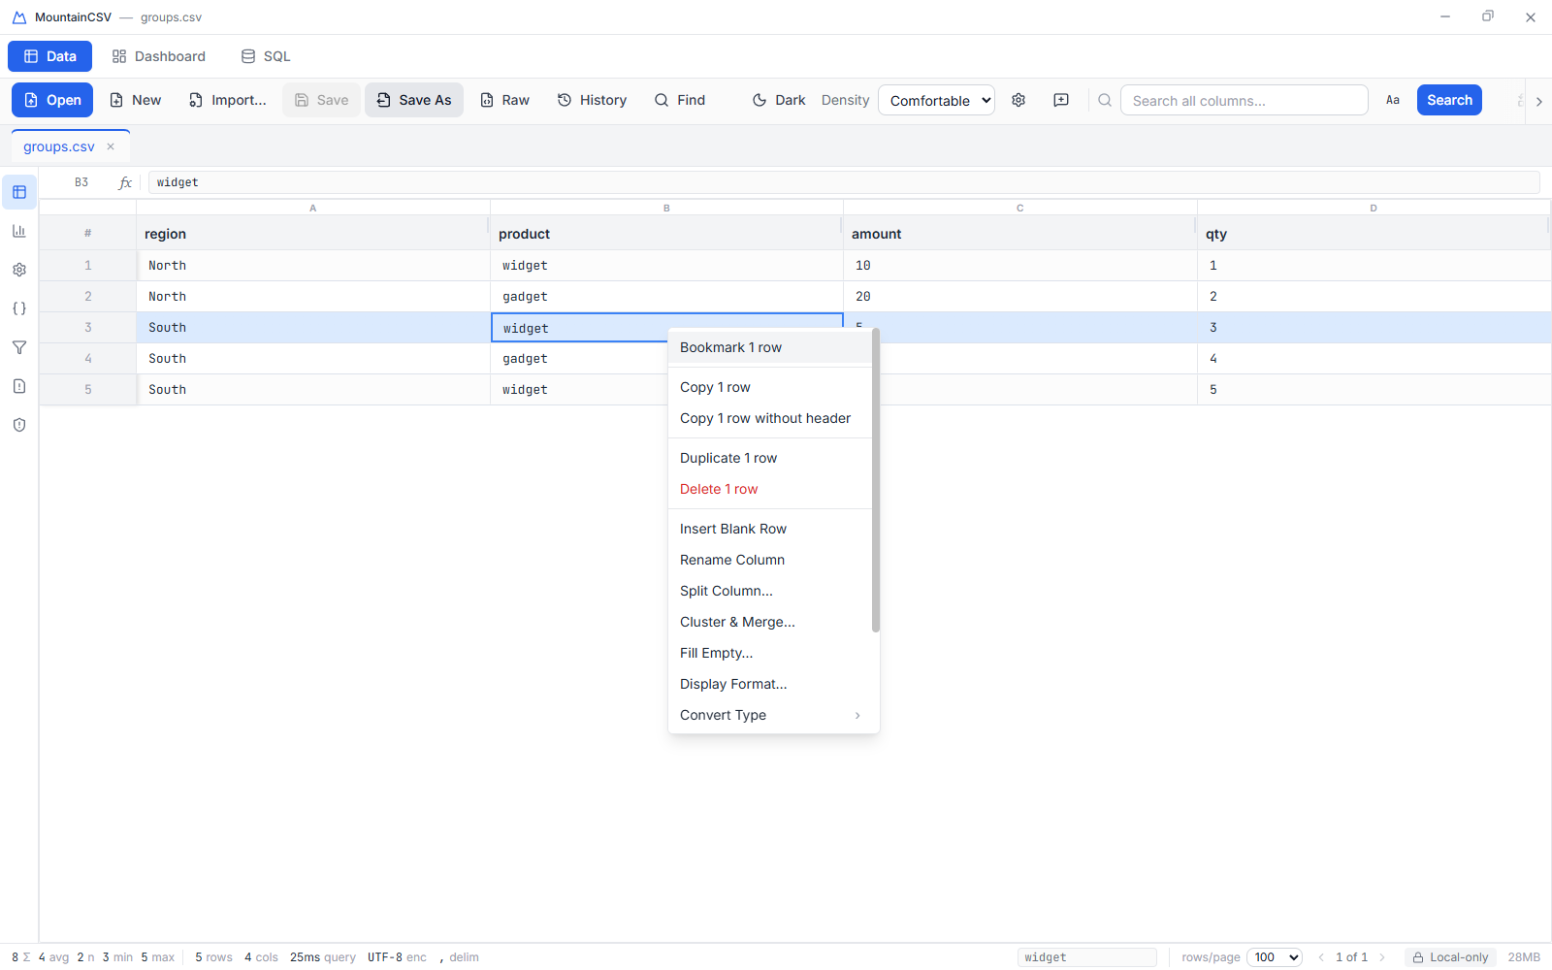Screen dimensions: 1552x970
Task: Click the Import... button
Action: pos(227,100)
